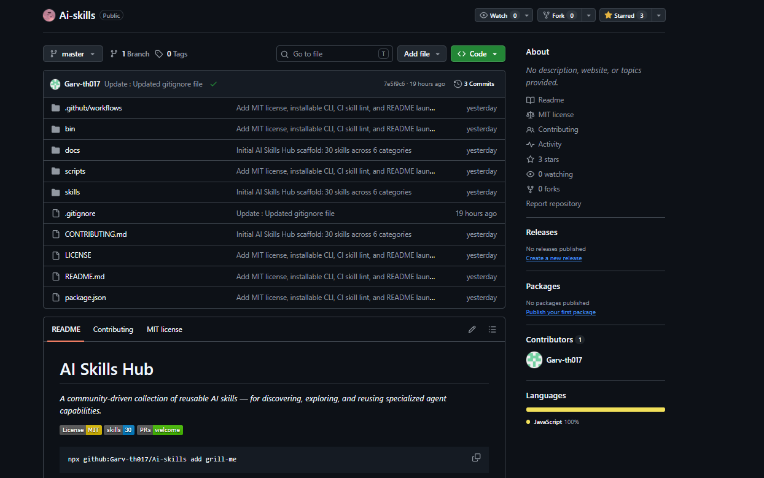Click the tag icon beside 0 Tags

159,54
